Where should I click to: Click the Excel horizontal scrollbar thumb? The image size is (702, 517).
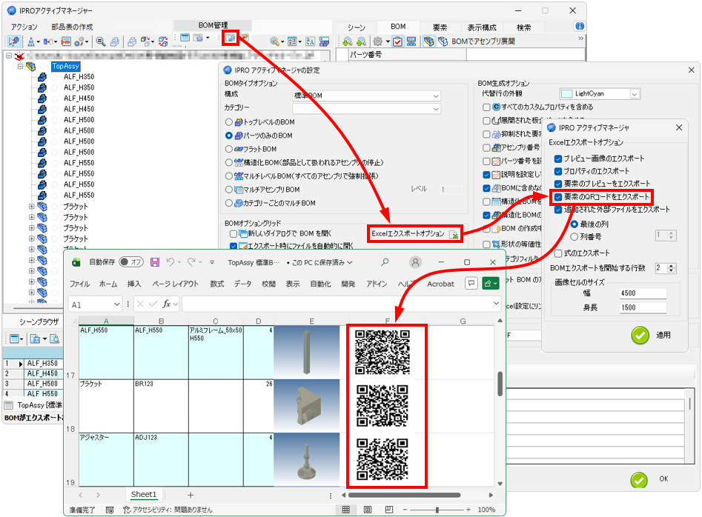(x=404, y=495)
